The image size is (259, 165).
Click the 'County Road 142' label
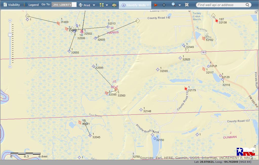point(159,18)
